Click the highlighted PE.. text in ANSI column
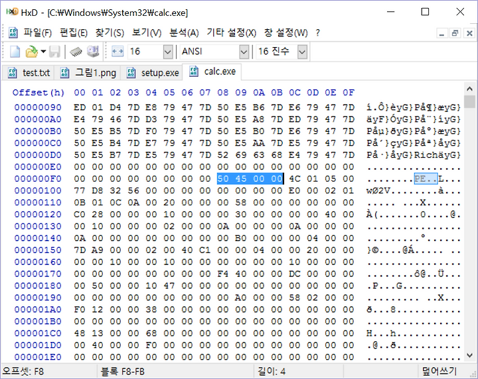 point(426,178)
